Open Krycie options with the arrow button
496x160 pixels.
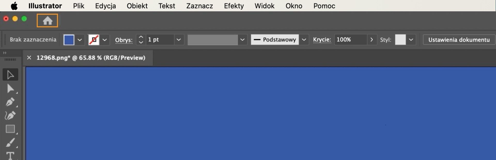(372, 40)
